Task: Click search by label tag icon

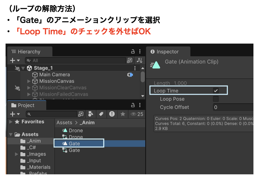Action: click(101, 114)
